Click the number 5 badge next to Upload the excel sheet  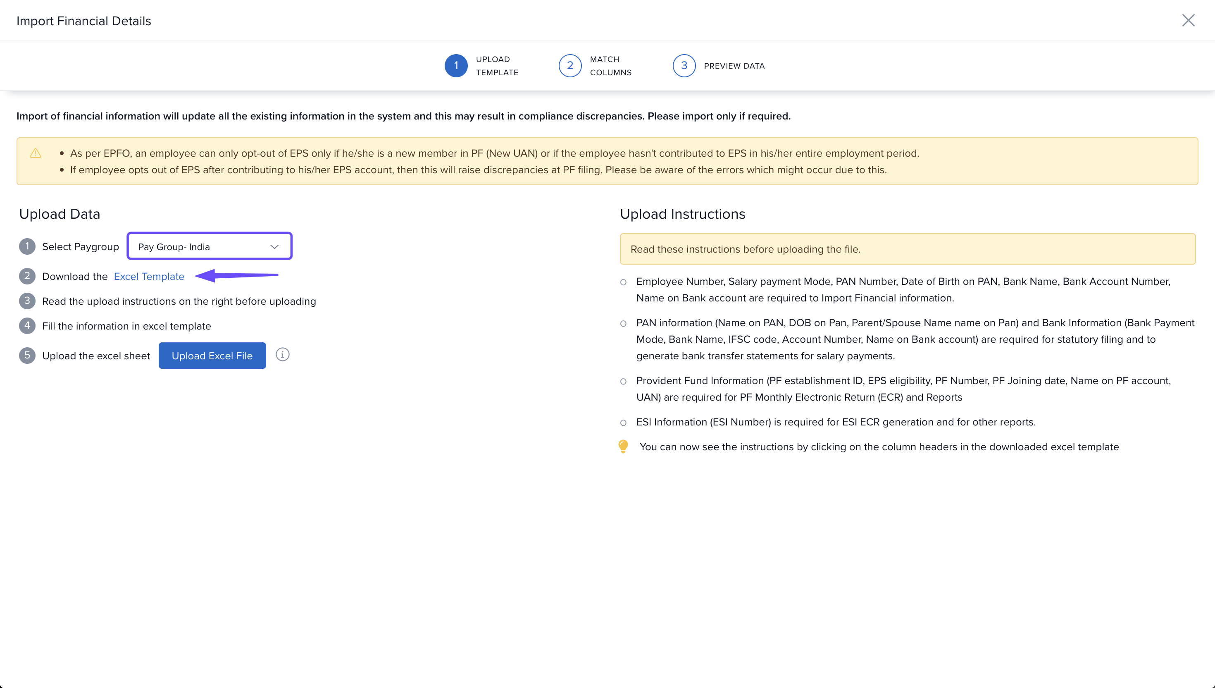[x=27, y=355]
